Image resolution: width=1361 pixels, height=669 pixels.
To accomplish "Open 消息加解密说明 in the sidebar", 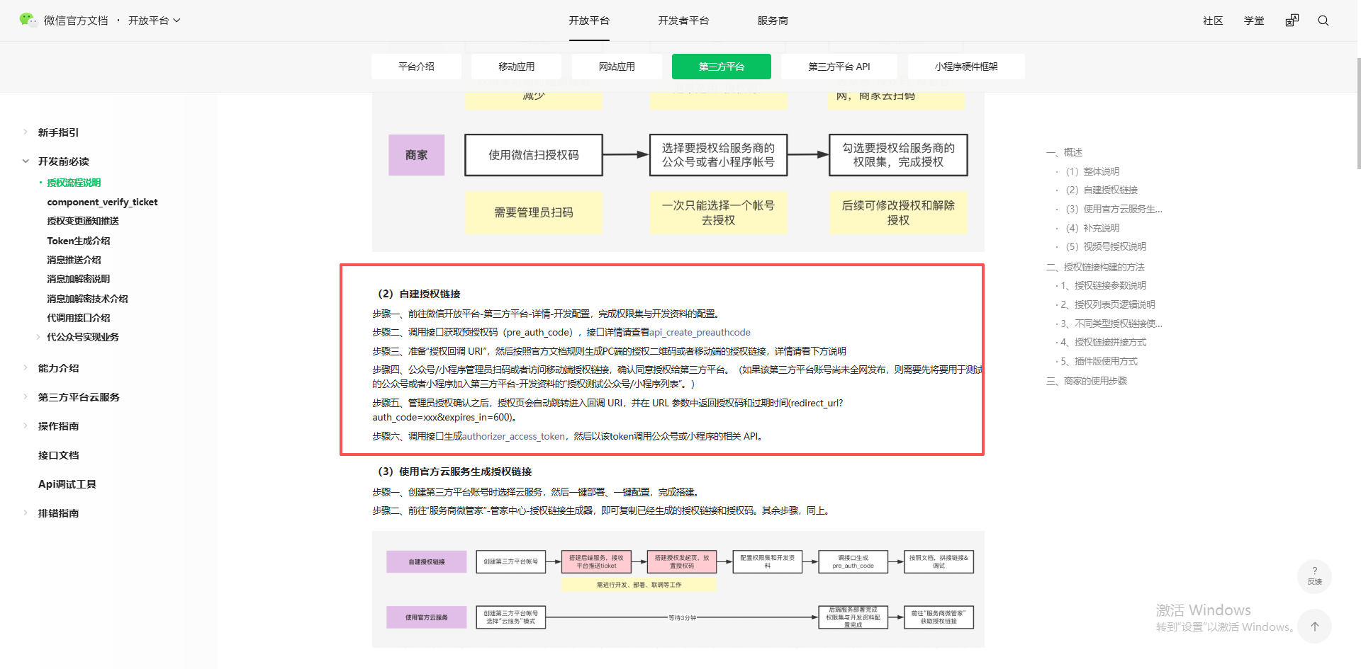I will coord(78,279).
